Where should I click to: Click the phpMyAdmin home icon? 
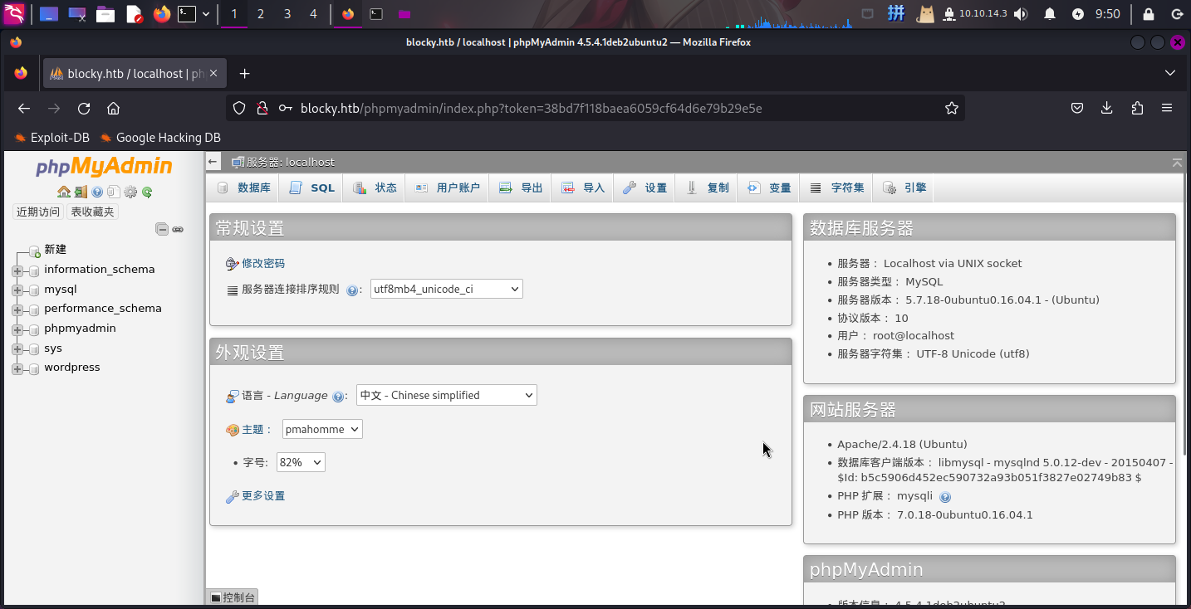pos(64,192)
